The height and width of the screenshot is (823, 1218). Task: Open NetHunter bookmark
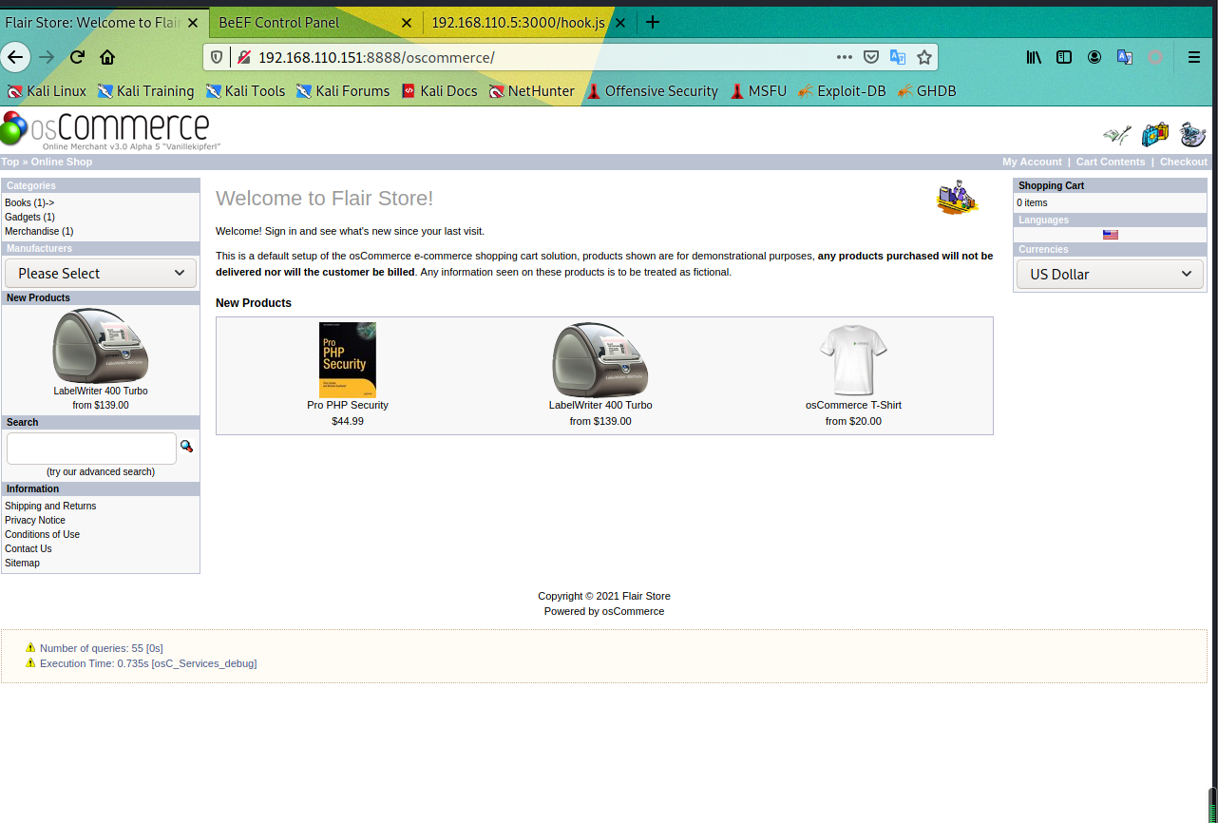point(532,91)
